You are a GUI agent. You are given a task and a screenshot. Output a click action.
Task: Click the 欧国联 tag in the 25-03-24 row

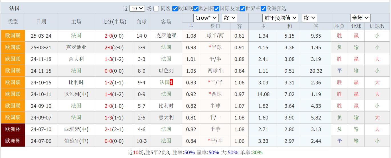tap(13, 36)
